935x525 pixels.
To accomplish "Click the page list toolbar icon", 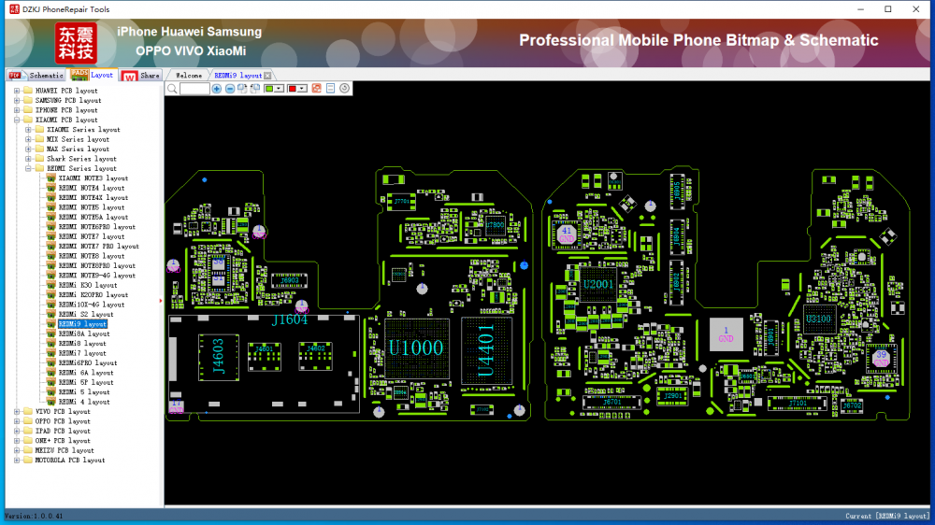I will pyautogui.click(x=331, y=89).
